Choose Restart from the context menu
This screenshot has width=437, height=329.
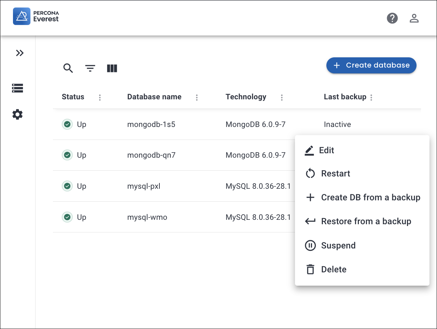click(362, 173)
